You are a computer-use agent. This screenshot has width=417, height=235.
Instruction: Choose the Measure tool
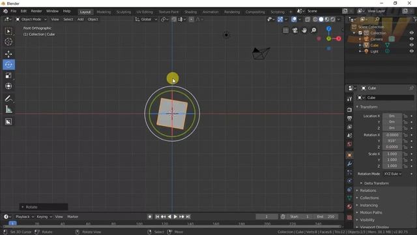point(8,110)
